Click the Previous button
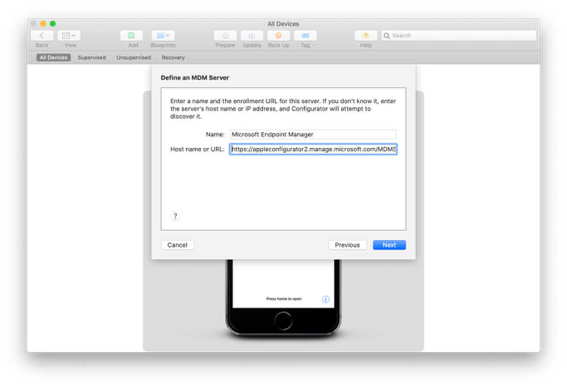 click(347, 245)
